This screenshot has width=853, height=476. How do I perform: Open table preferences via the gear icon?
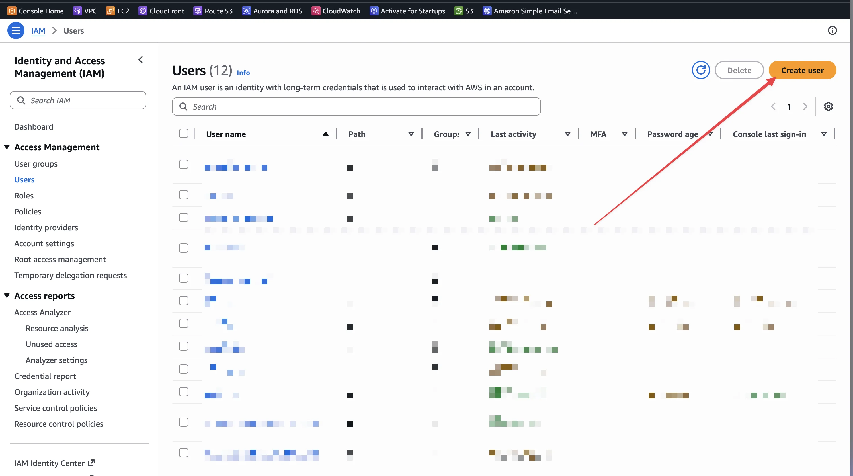coord(829,106)
